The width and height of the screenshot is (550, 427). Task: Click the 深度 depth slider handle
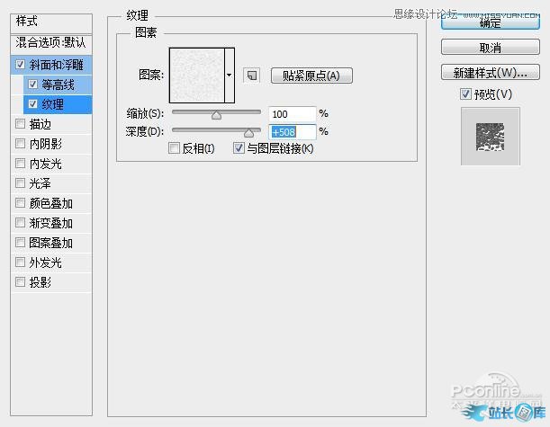(248, 131)
